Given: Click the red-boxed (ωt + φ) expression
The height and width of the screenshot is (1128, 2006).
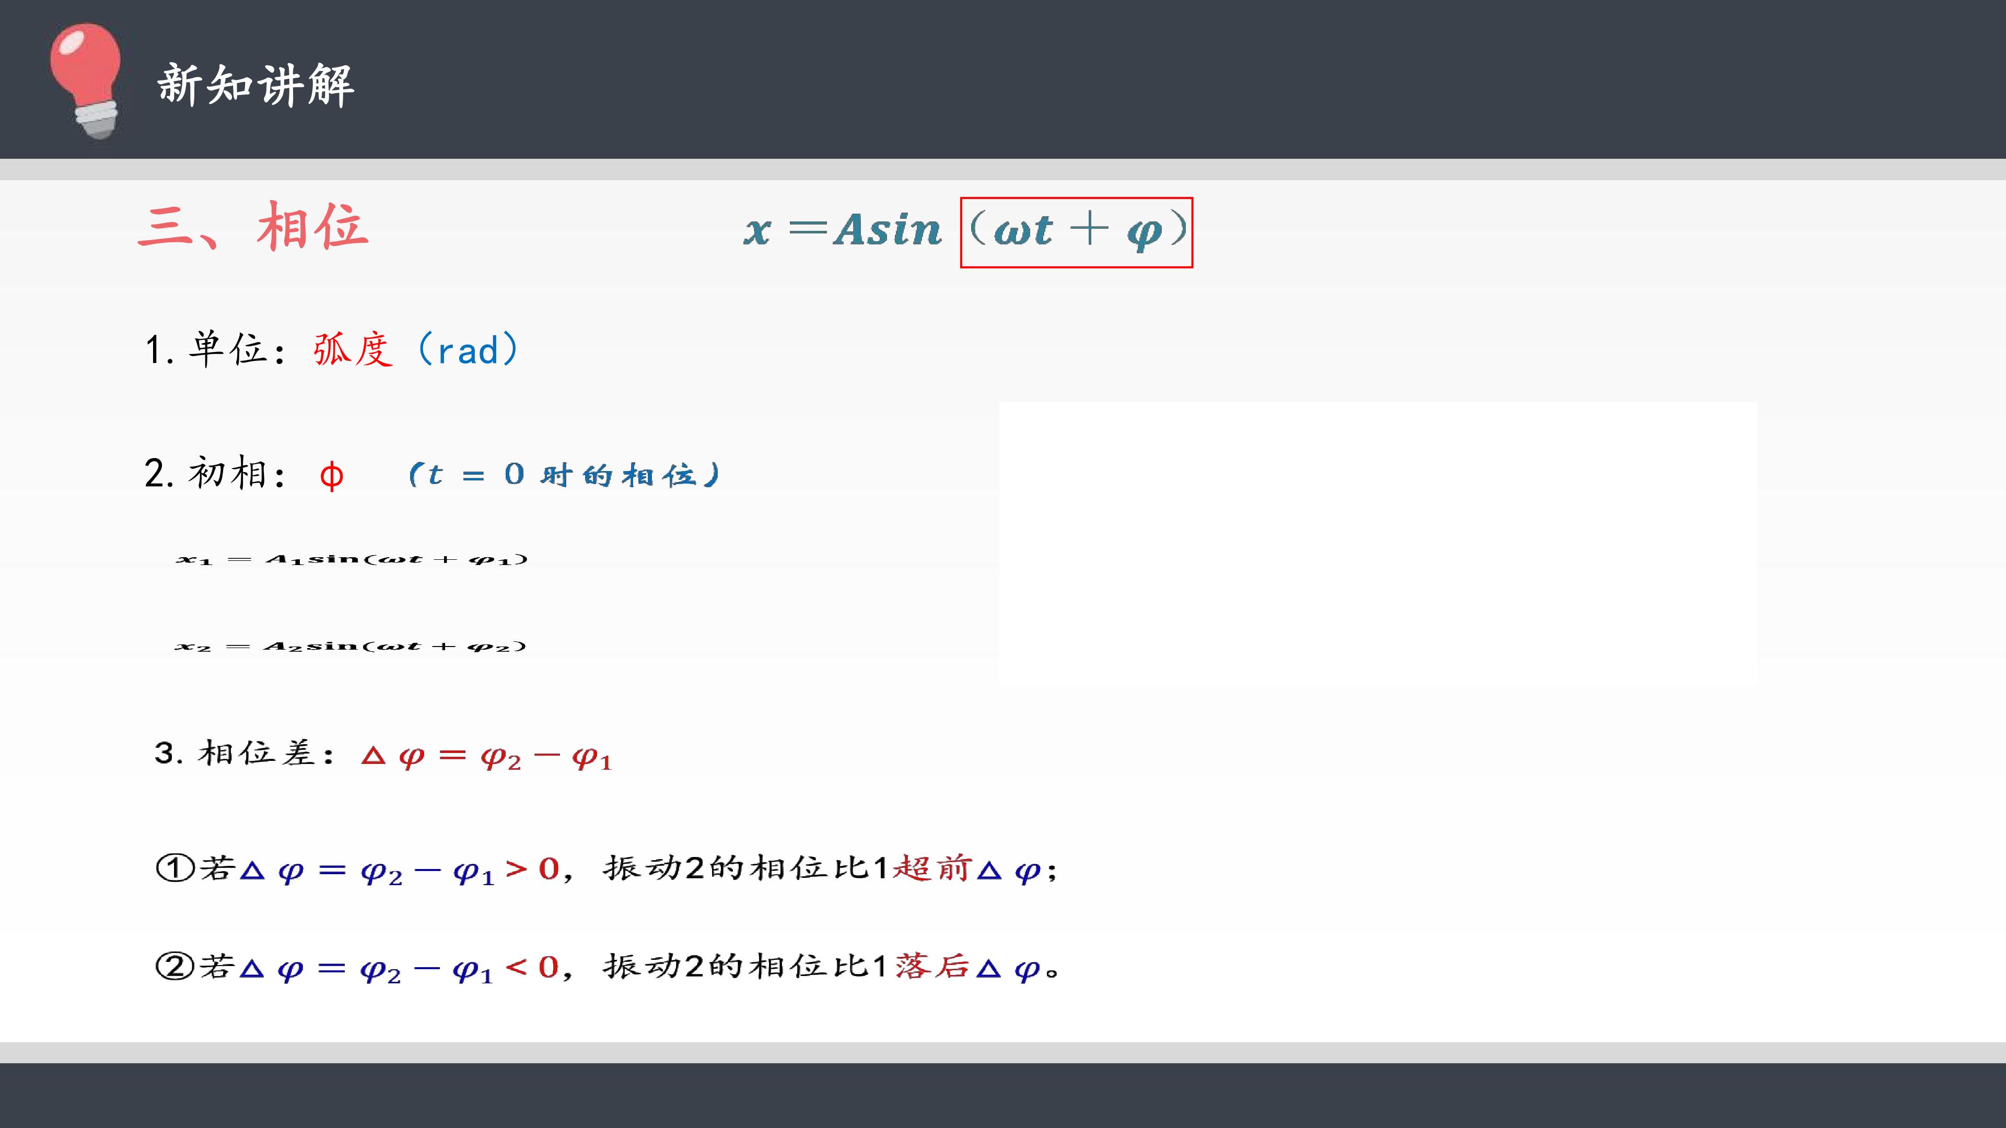Looking at the screenshot, I should 1076,232.
